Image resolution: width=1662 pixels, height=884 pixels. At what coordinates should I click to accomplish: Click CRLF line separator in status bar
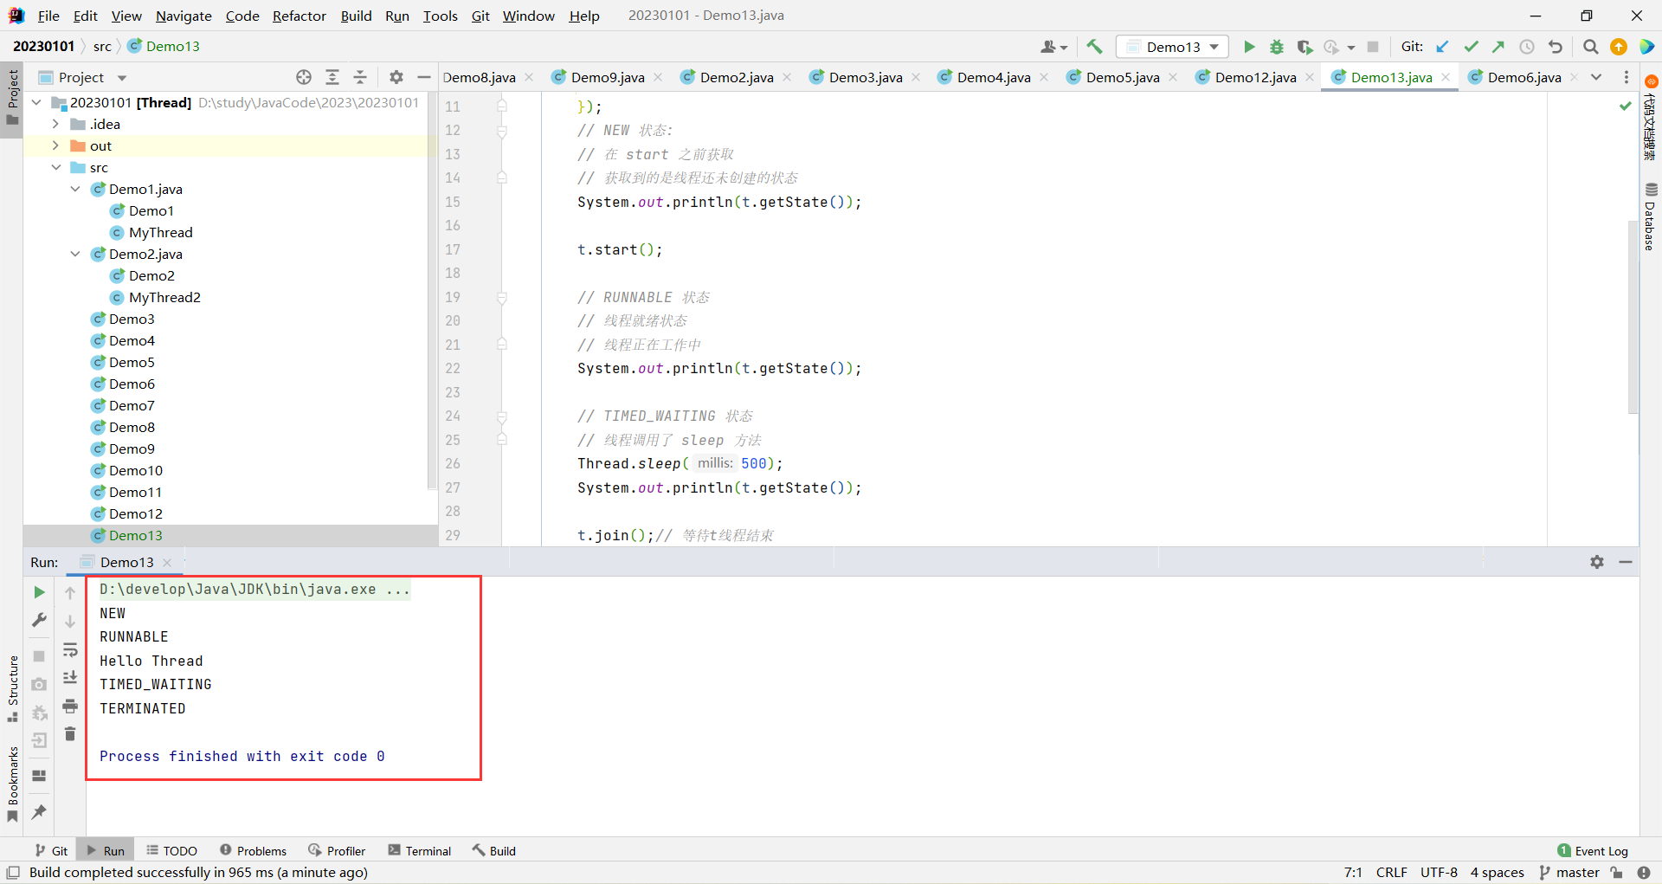click(1392, 873)
